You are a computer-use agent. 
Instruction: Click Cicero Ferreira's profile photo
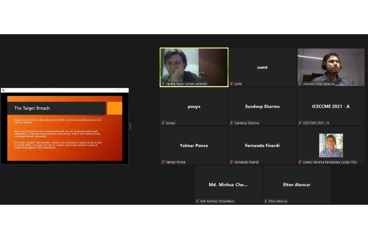331,145
